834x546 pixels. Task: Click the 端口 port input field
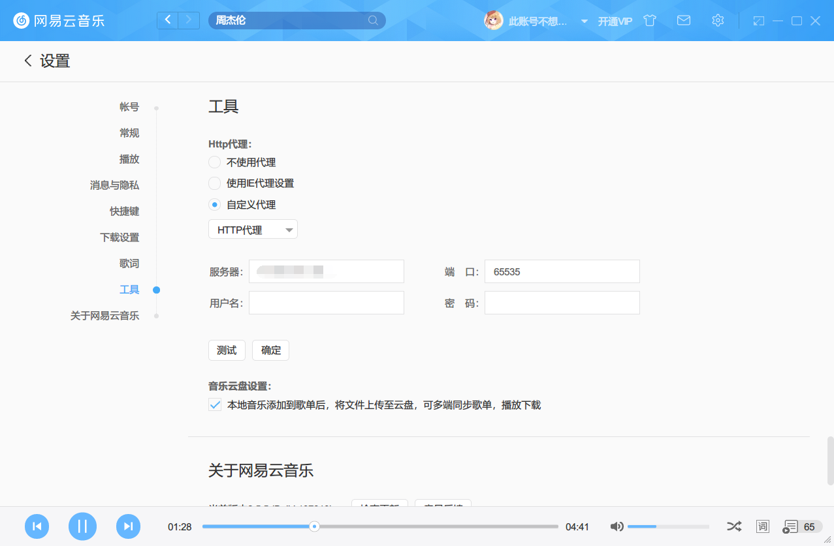[x=562, y=272]
